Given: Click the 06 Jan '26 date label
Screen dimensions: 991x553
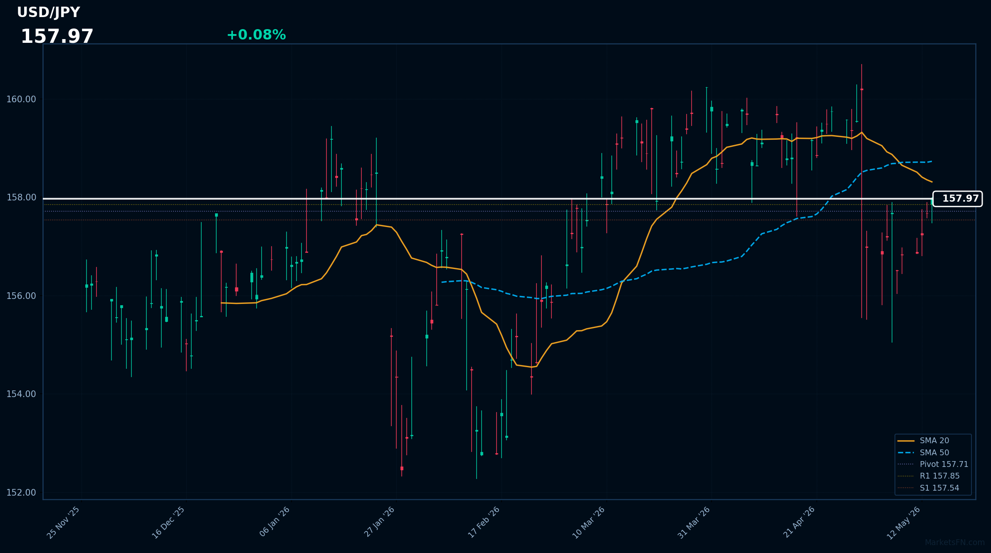Looking at the screenshot, I should tap(274, 522).
